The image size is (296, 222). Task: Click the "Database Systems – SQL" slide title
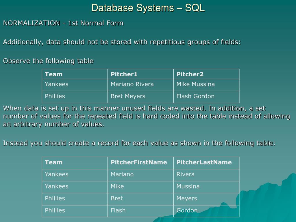(148, 8)
